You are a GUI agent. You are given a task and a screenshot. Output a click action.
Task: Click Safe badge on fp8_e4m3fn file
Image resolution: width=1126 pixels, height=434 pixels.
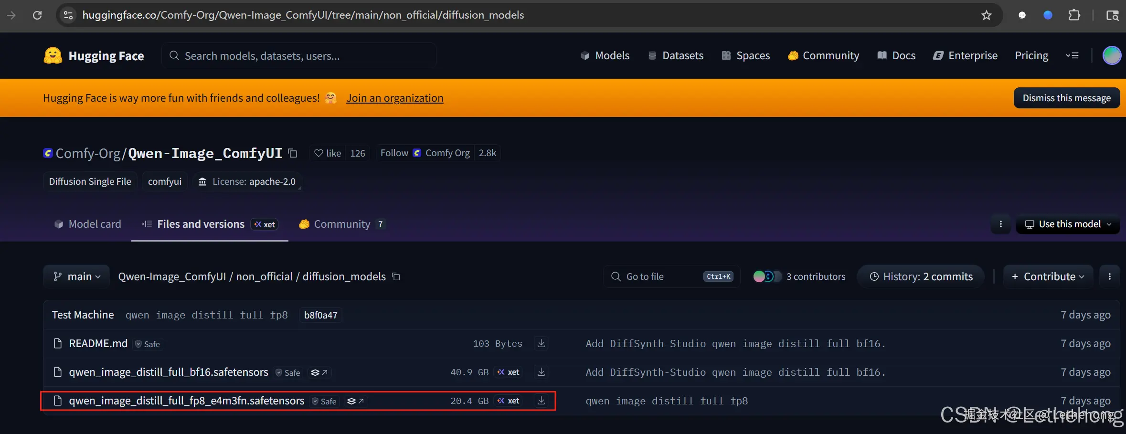pyautogui.click(x=324, y=401)
